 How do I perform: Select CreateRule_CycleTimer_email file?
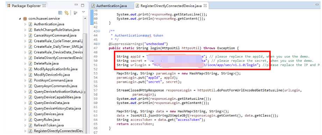pyautogui.click(x=58, y=41)
